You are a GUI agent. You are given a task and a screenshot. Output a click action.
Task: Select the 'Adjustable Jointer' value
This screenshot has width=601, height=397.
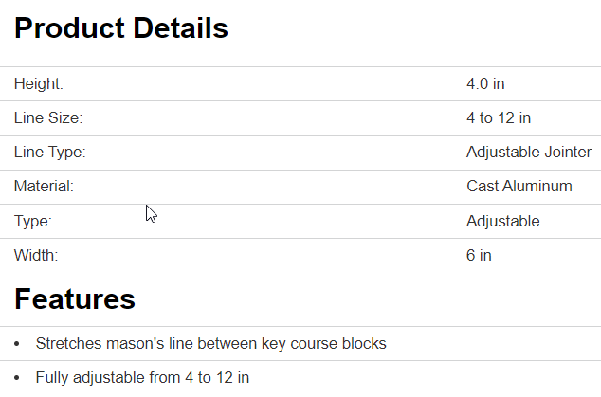click(529, 153)
